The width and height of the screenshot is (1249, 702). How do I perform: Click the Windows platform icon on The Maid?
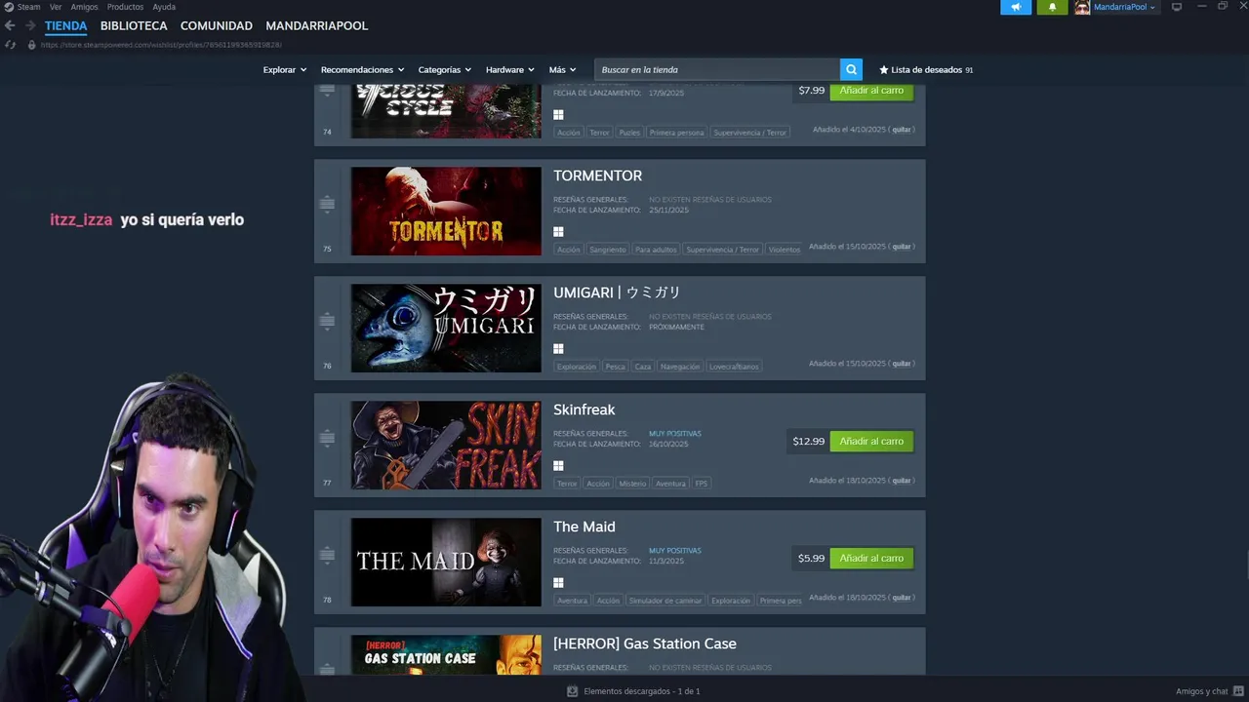558,583
